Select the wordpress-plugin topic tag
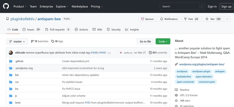Screen dimensions: 234x107 click(x=201, y=71)
